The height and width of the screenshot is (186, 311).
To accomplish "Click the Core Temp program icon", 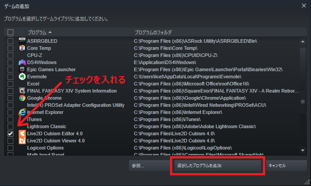I will [22, 48].
